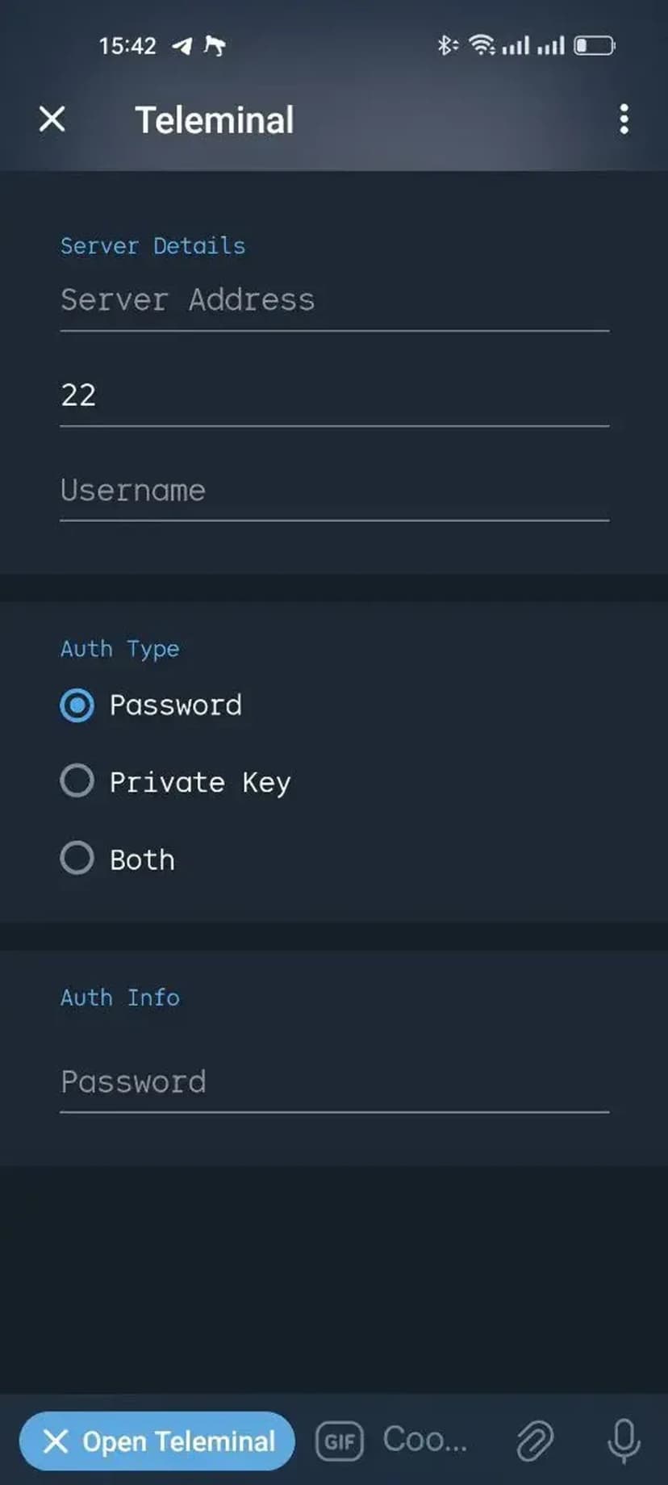Tap the Wi-Fi status bar icon
668x1485 pixels.
click(x=482, y=45)
